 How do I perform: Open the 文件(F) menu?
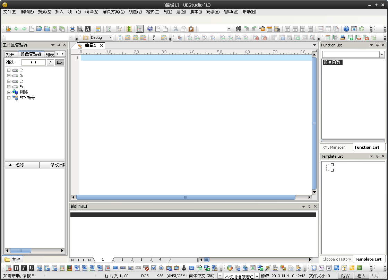pos(10,12)
